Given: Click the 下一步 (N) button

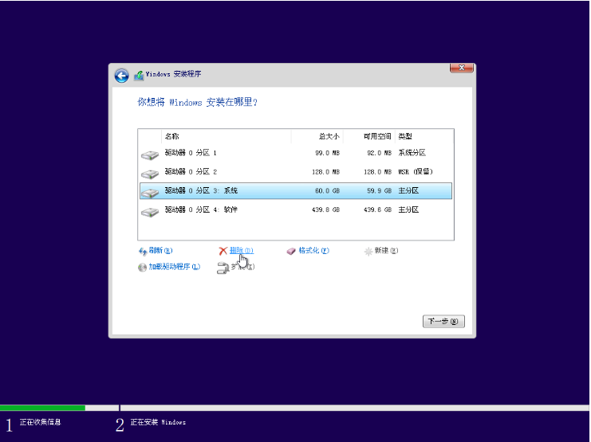Looking at the screenshot, I should pyautogui.click(x=443, y=322).
